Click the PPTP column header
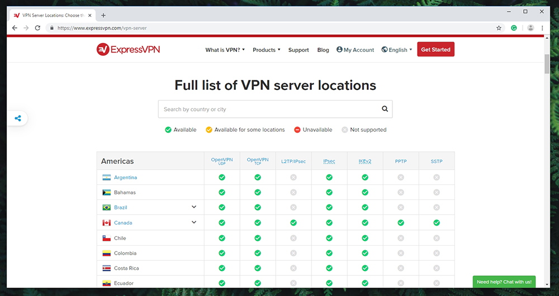Screen dimensions: 559x296 [x=401, y=161]
